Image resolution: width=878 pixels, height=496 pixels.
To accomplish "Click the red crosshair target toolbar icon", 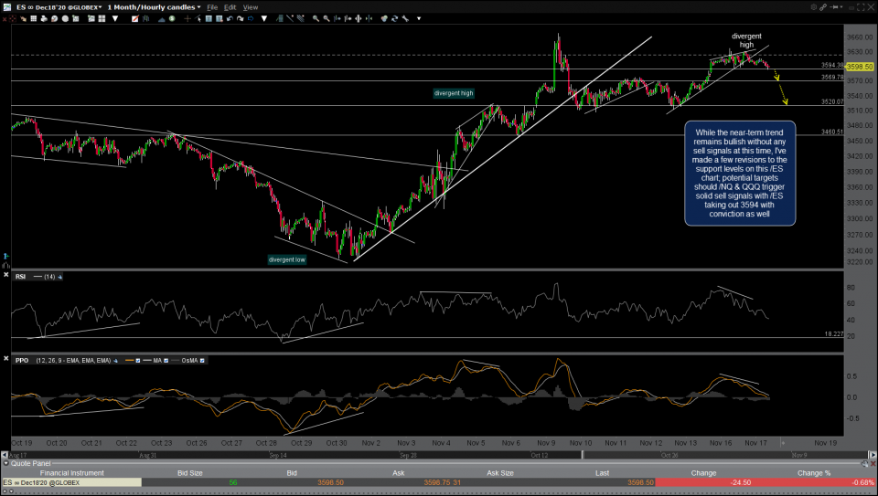I will (x=12, y=18).
